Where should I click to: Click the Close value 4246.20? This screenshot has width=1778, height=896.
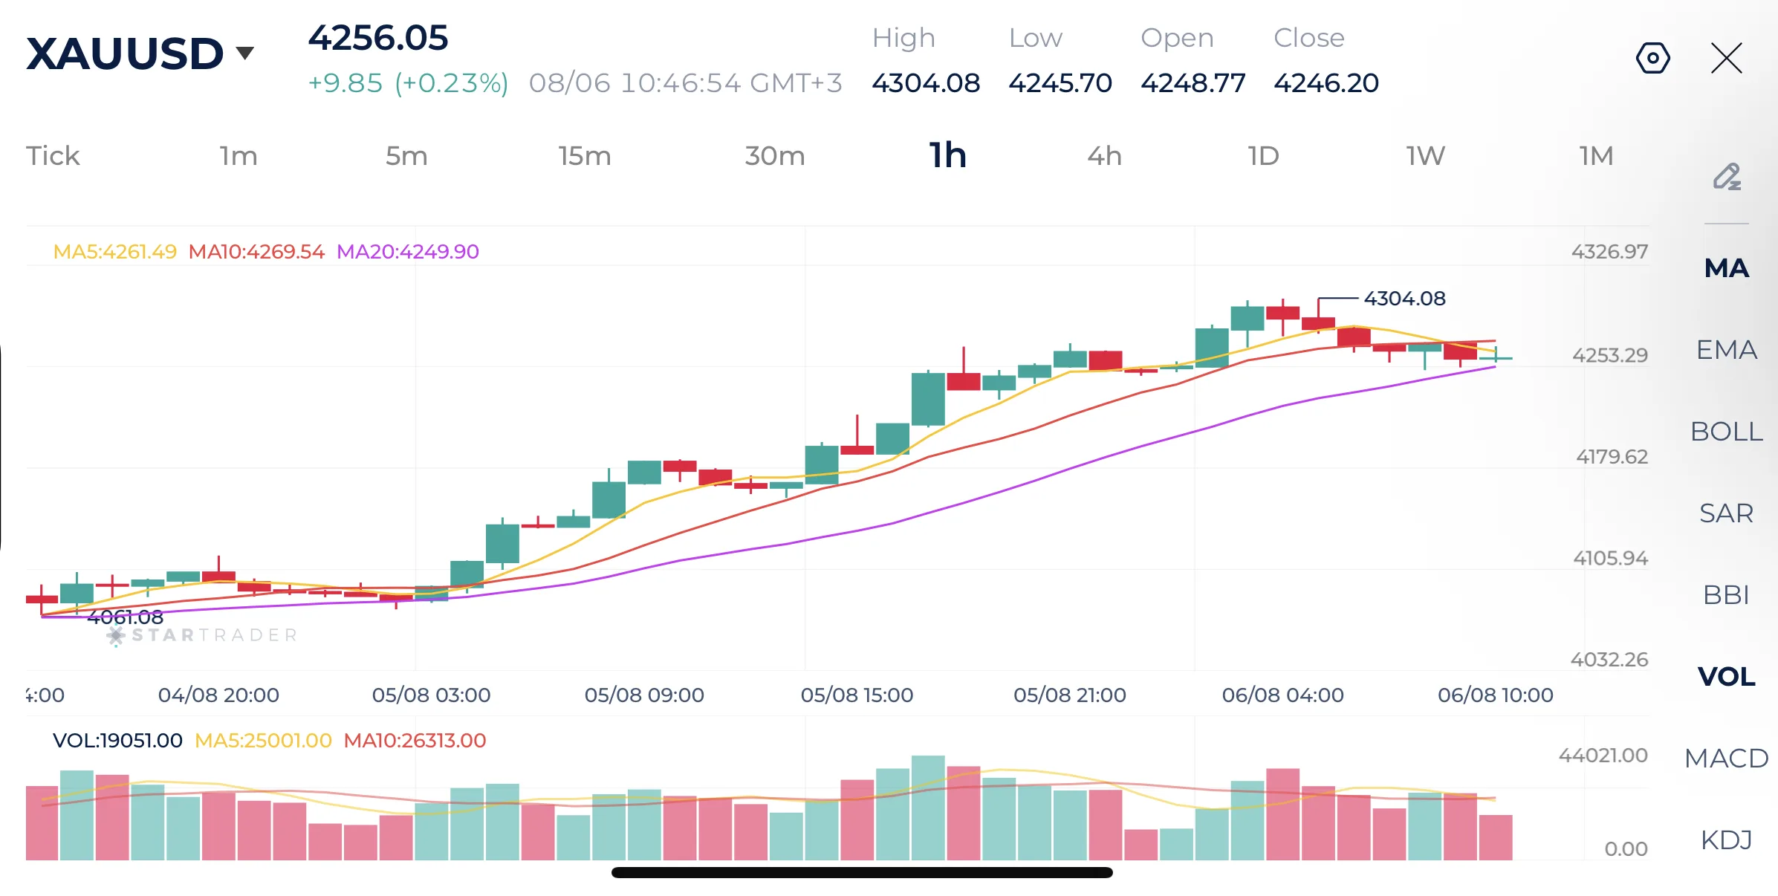[1326, 83]
